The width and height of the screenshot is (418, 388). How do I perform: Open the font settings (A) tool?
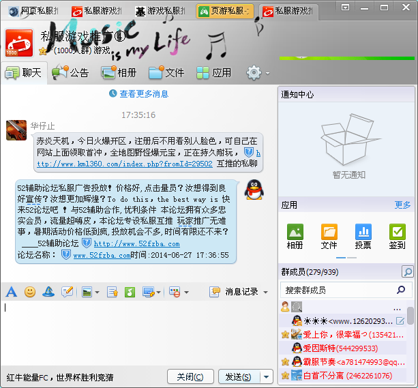tap(11, 292)
